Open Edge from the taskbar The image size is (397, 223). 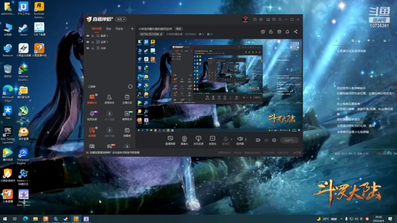[x=25, y=219]
